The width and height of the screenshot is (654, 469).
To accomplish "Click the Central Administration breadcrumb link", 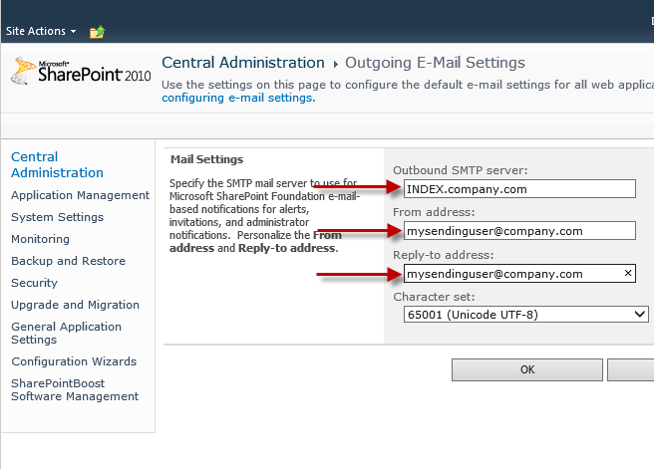I will pos(243,63).
